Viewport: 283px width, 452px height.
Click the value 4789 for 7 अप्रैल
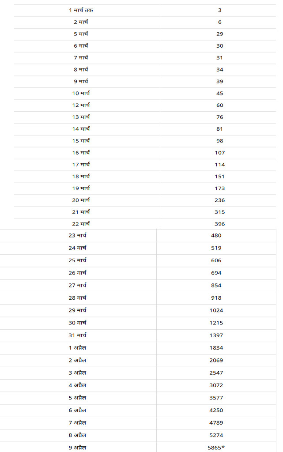216,423
